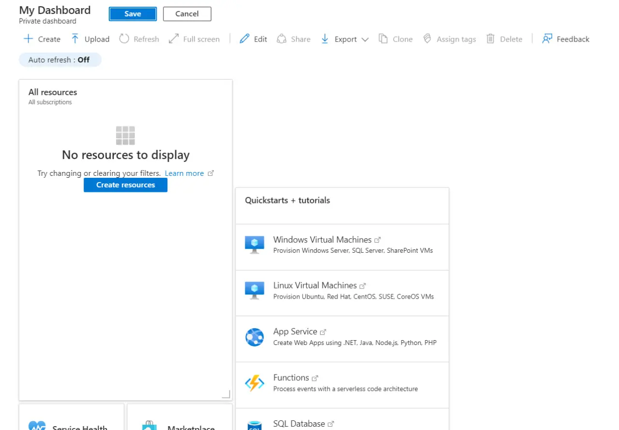This screenshot has width=619, height=430.
Task: Click the Refresh circular arrow icon
Action: (x=124, y=39)
